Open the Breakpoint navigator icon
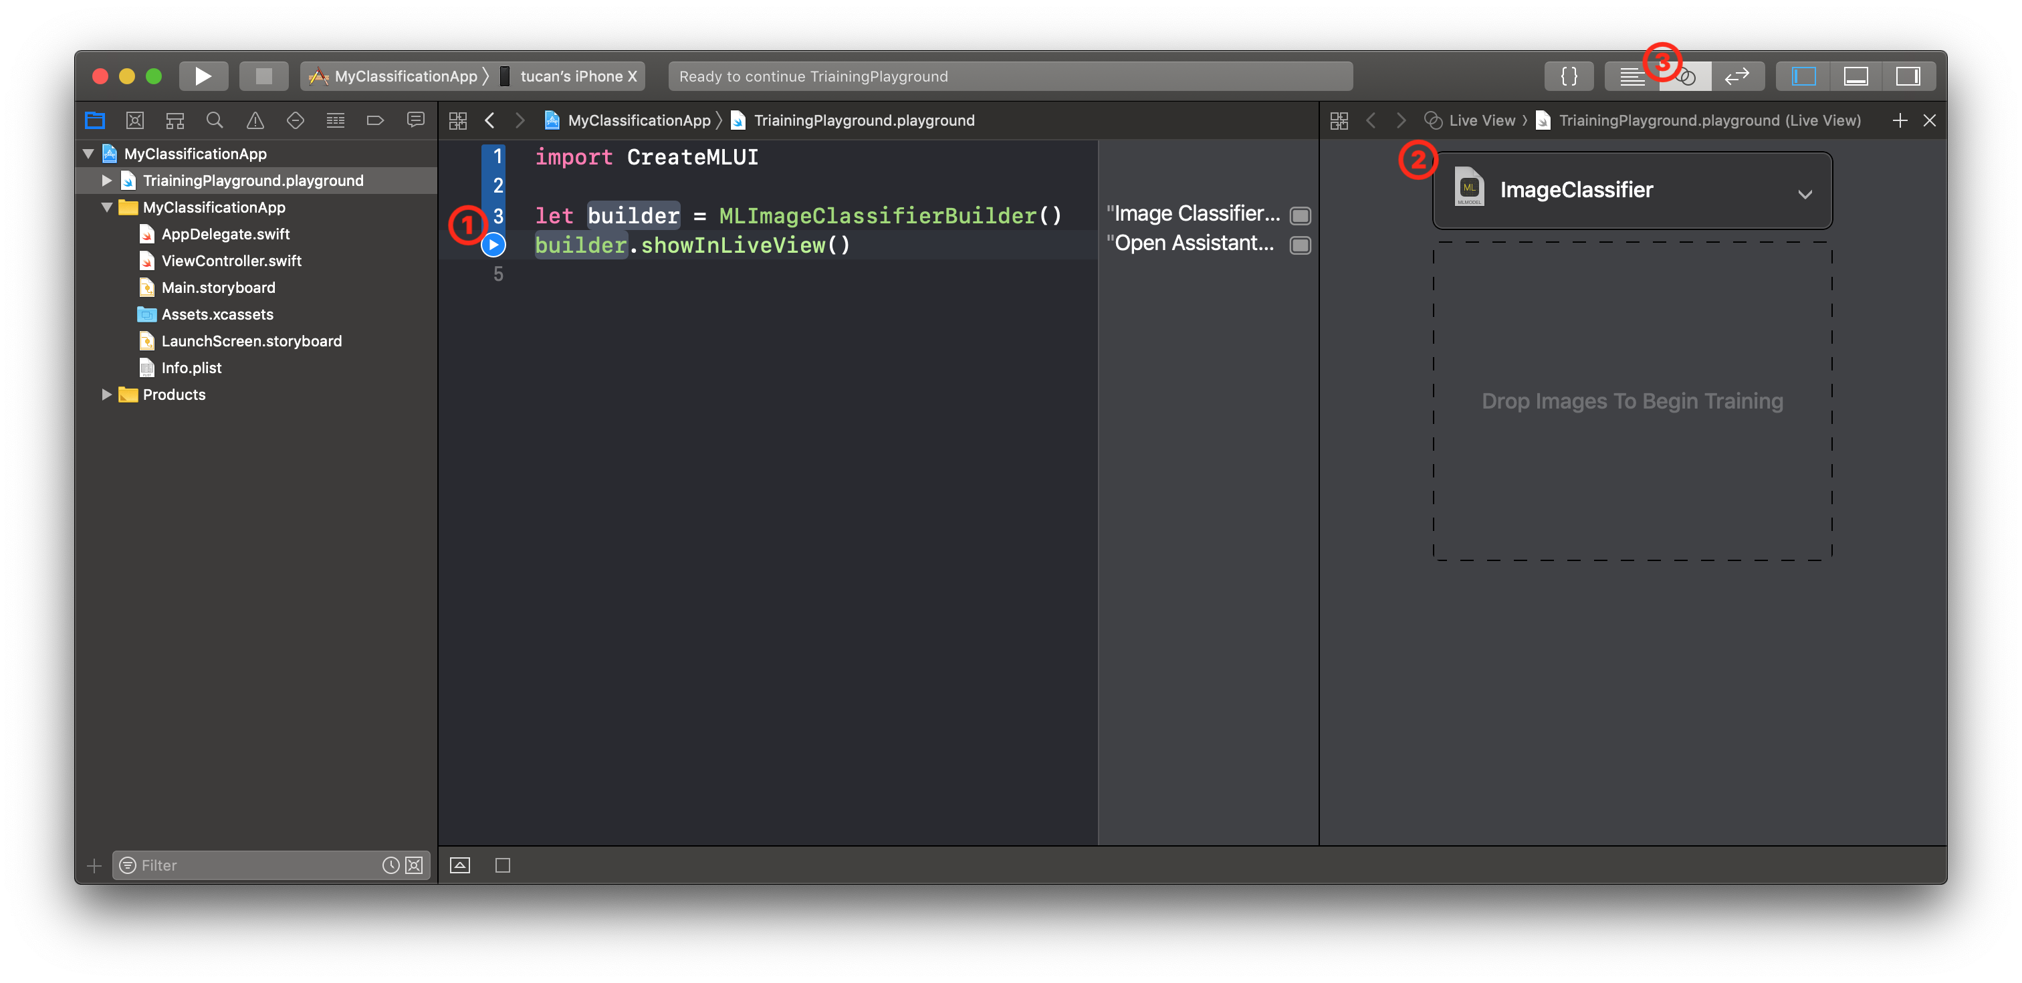This screenshot has height=983, width=2022. click(375, 120)
